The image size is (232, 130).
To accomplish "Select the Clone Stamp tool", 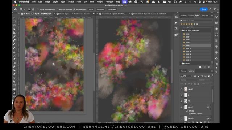I will 14,52.
